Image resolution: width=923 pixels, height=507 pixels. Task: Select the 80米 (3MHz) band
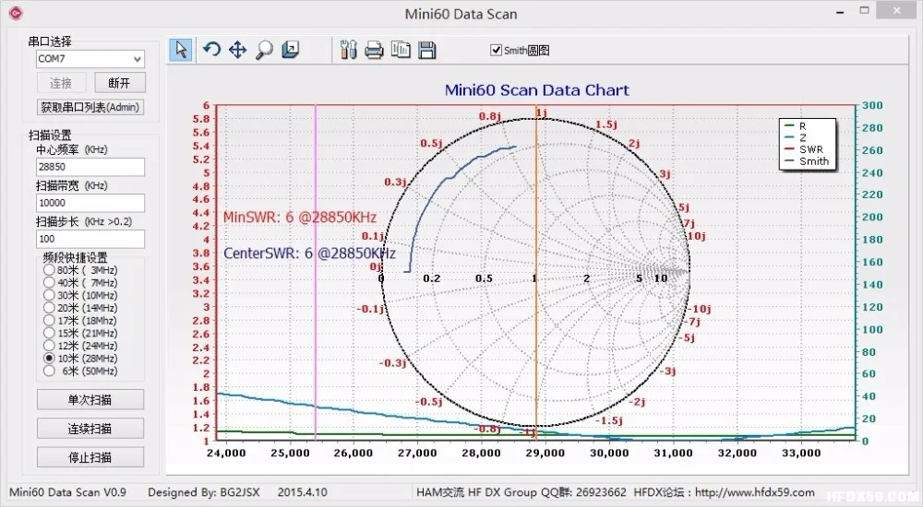49,270
